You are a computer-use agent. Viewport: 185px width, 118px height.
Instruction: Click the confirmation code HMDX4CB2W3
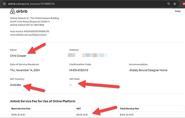coord(79,70)
